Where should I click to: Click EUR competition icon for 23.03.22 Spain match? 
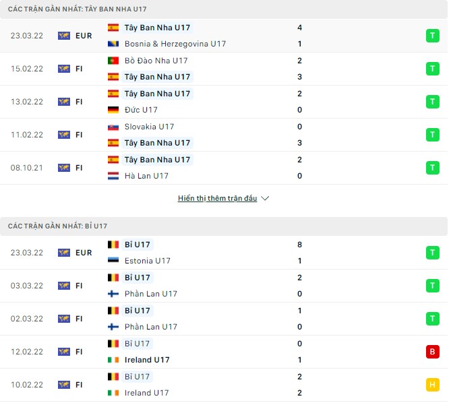(x=64, y=36)
